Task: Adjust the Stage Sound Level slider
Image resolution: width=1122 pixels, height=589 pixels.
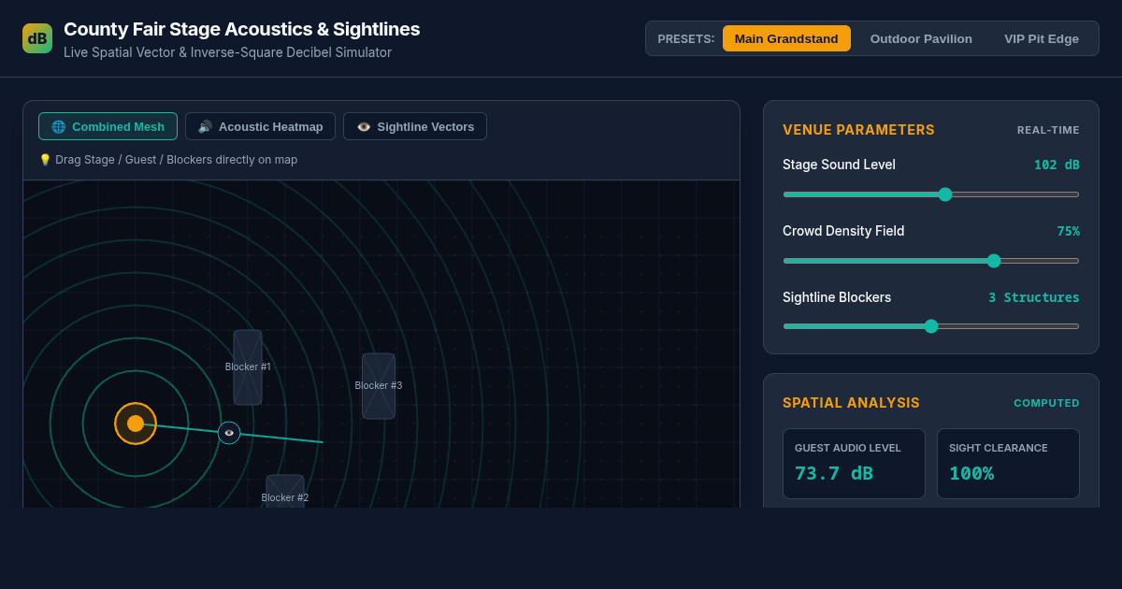Action: [931, 194]
